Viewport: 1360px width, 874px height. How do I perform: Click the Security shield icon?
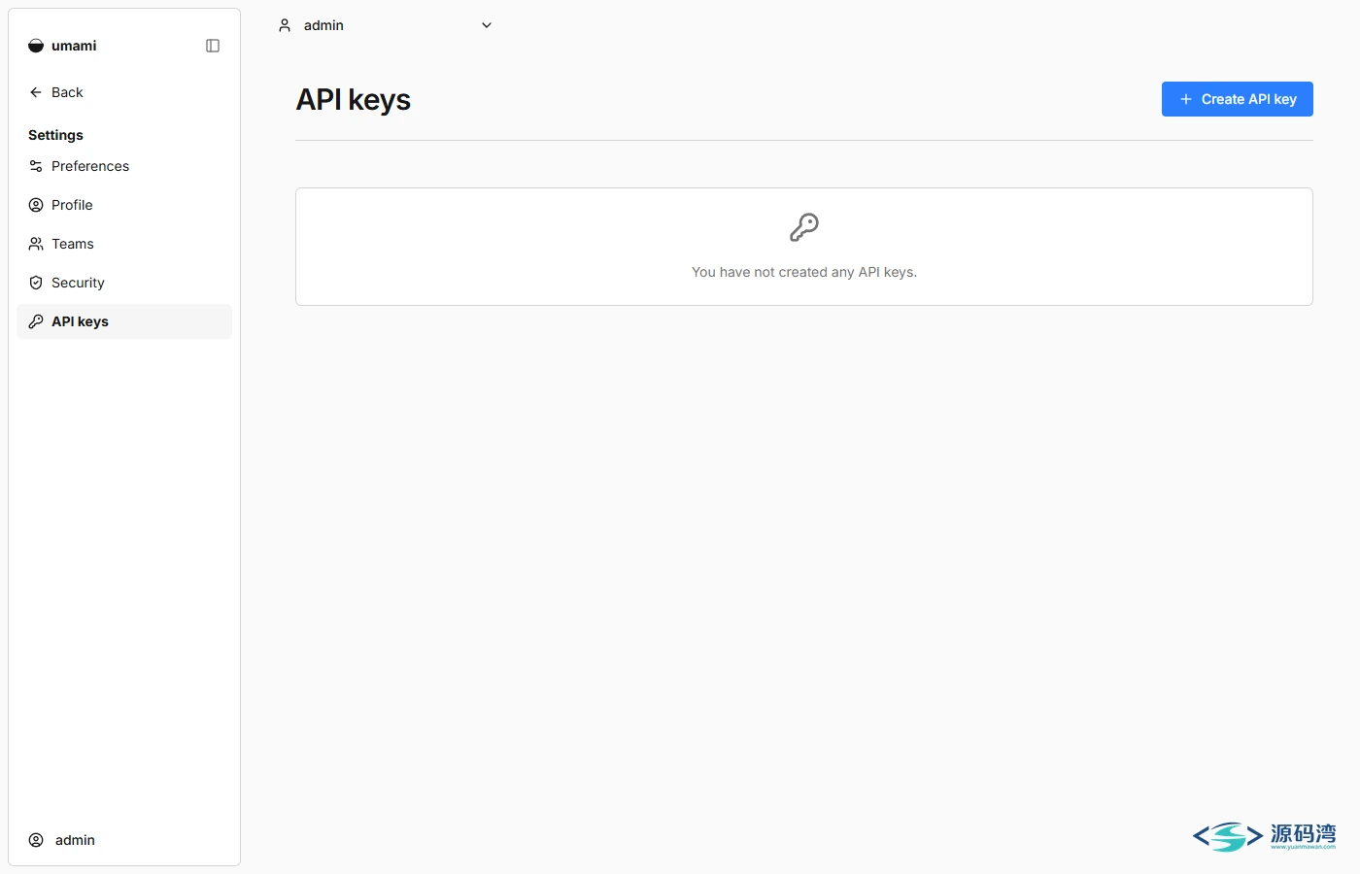36,283
